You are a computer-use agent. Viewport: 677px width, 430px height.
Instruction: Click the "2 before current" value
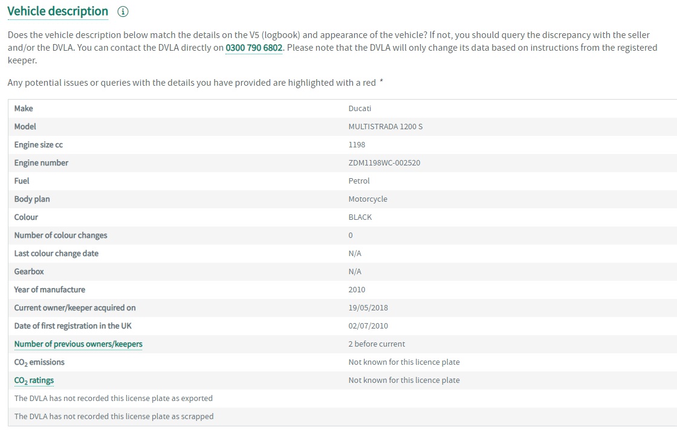tap(377, 344)
